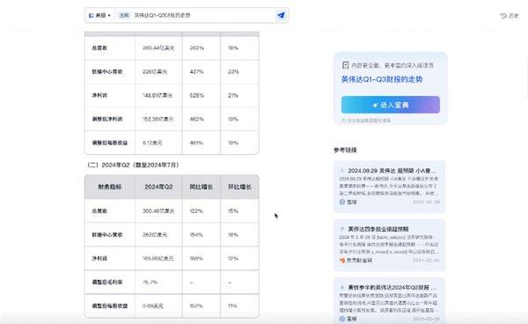Select 调整后每股收益 row label in Q2 table
Screen dimensions: 528x324
pyautogui.click(x=110, y=306)
